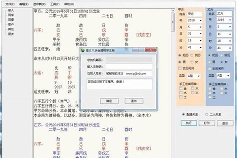The width and height of the screenshot is (237, 158).
Task: Select 阴历 radio in 乙方 panel
Action: pos(222,55)
